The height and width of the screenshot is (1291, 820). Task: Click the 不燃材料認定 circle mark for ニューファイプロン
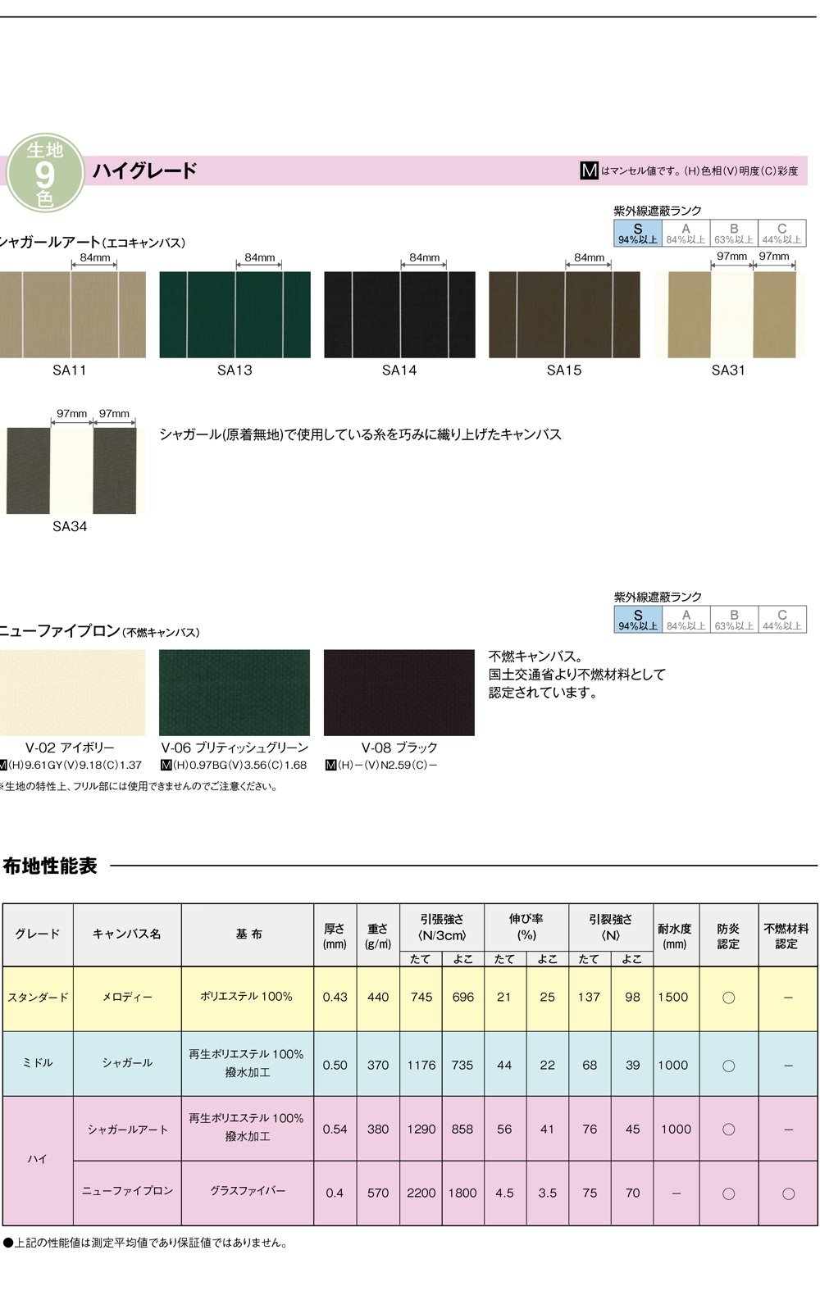pos(787,1193)
